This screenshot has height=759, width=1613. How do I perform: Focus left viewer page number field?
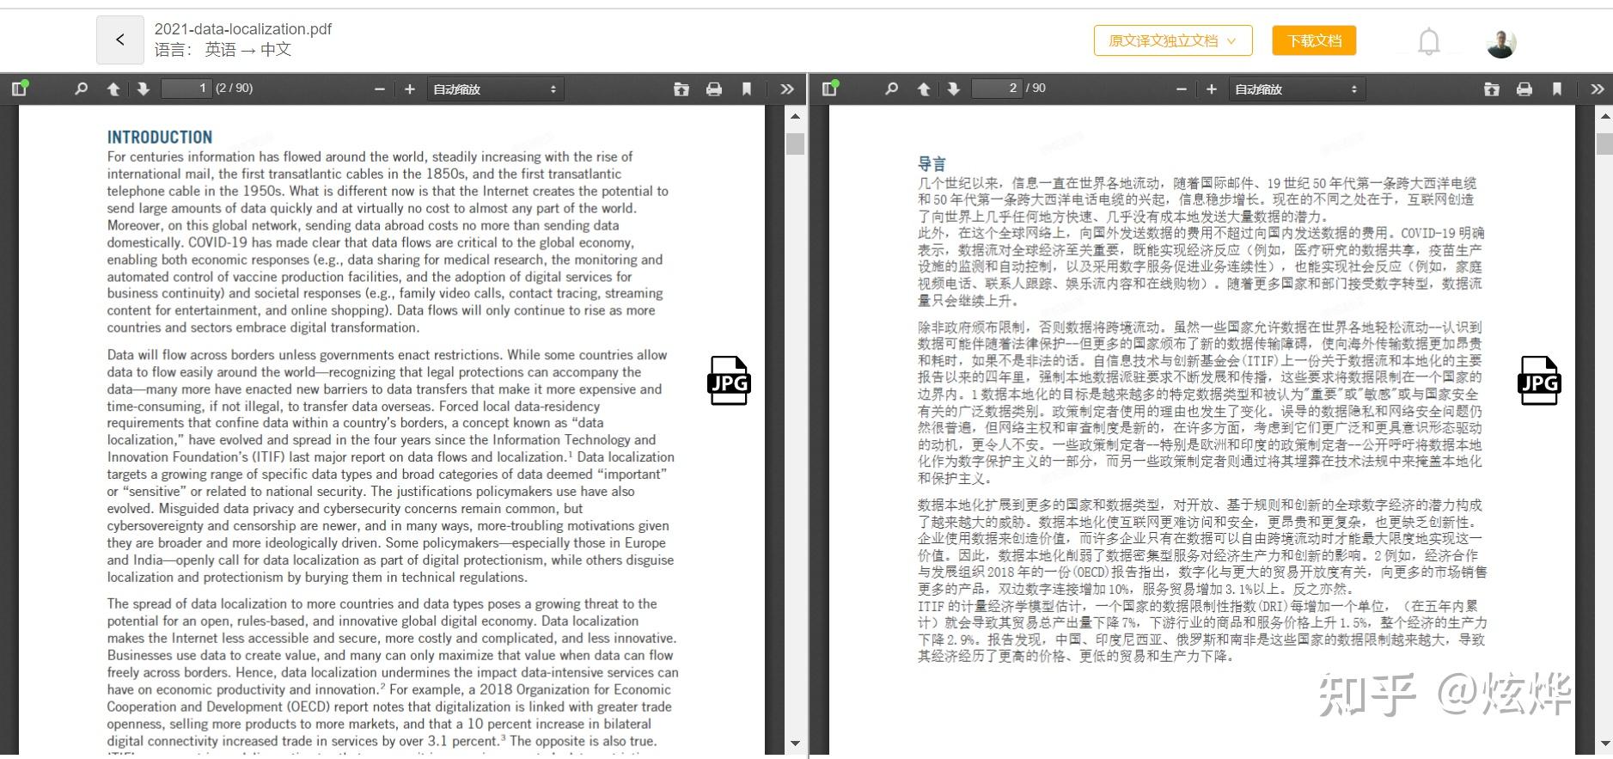186,89
